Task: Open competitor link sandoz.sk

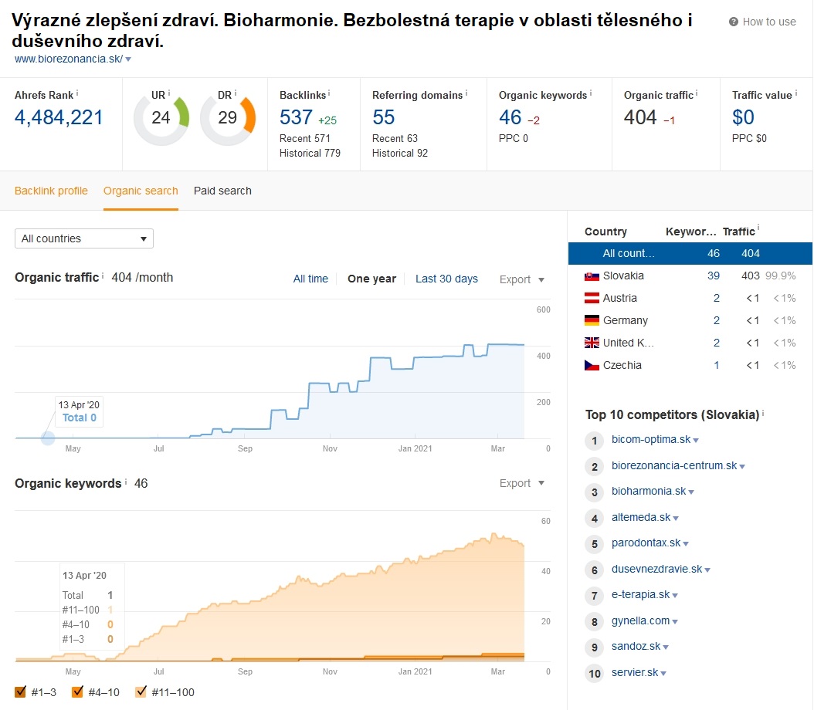Action: [636, 646]
